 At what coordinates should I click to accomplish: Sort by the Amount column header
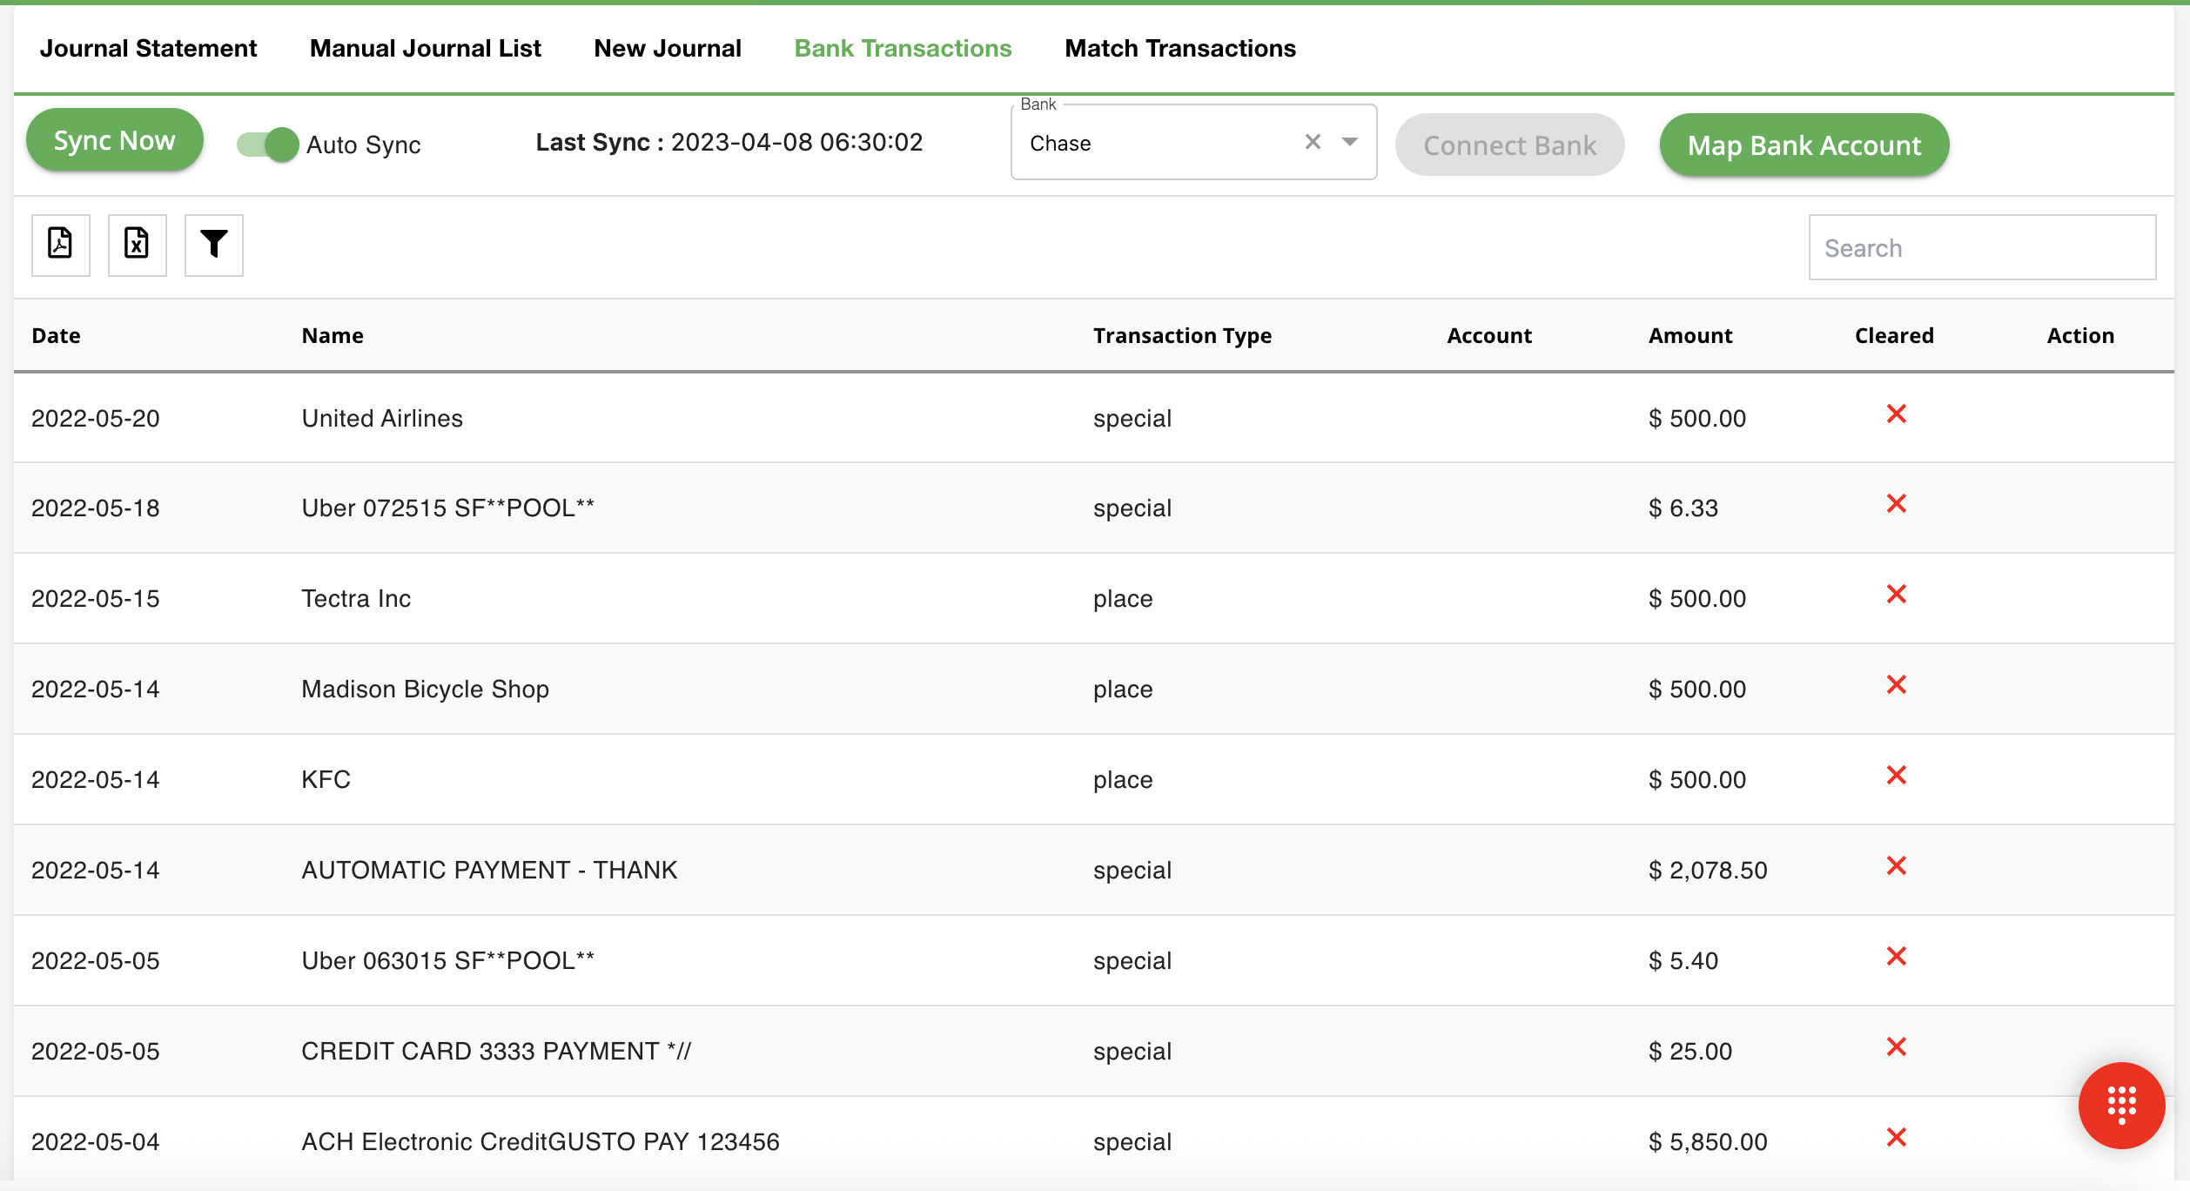[1690, 336]
